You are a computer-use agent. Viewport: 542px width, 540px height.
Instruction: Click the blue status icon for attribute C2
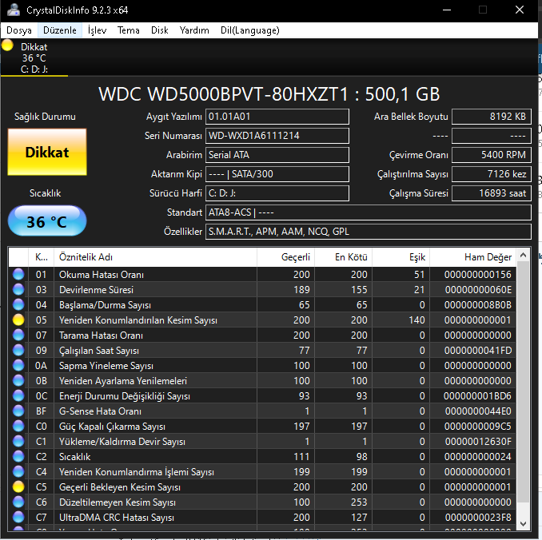pyautogui.click(x=18, y=457)
